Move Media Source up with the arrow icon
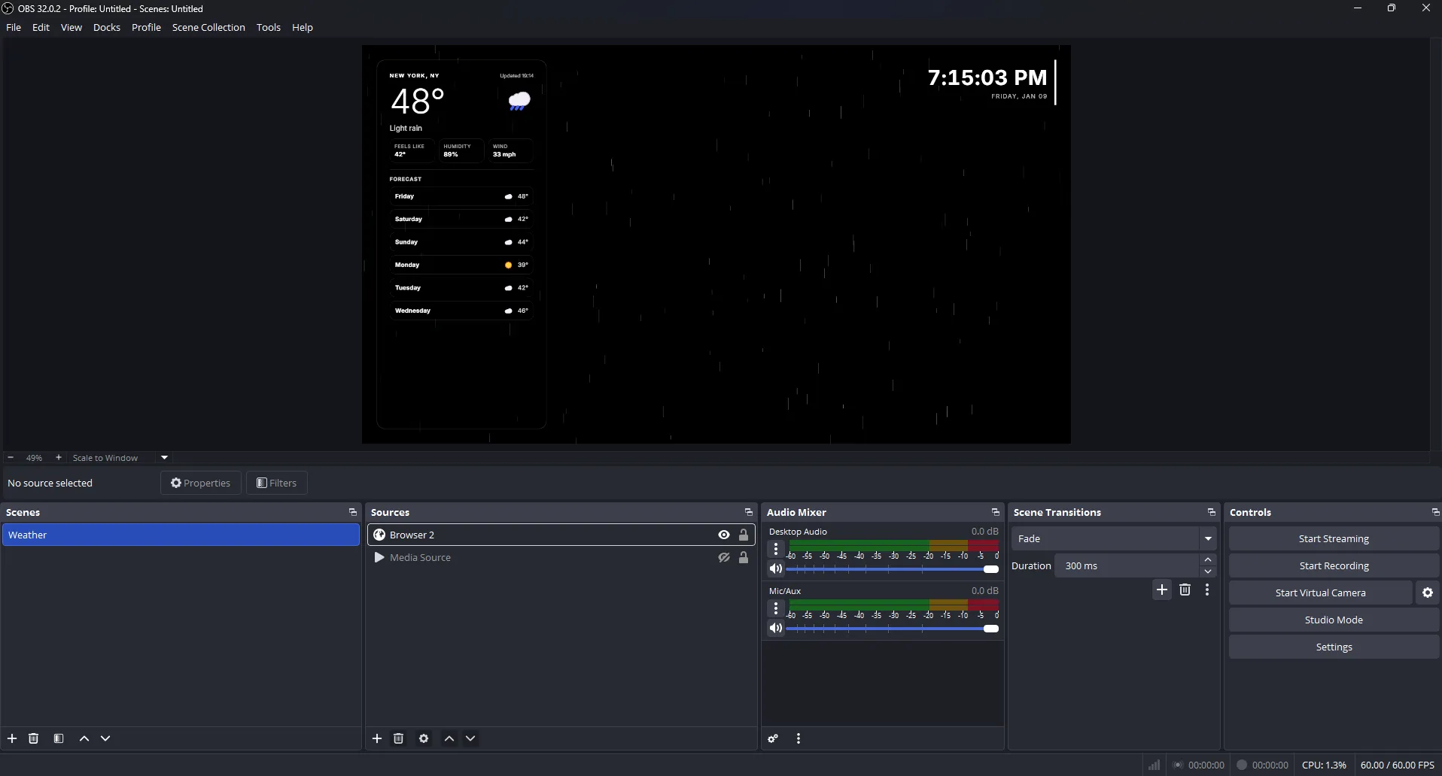This screenshot has width=1442, height=776. click(449, 738)
